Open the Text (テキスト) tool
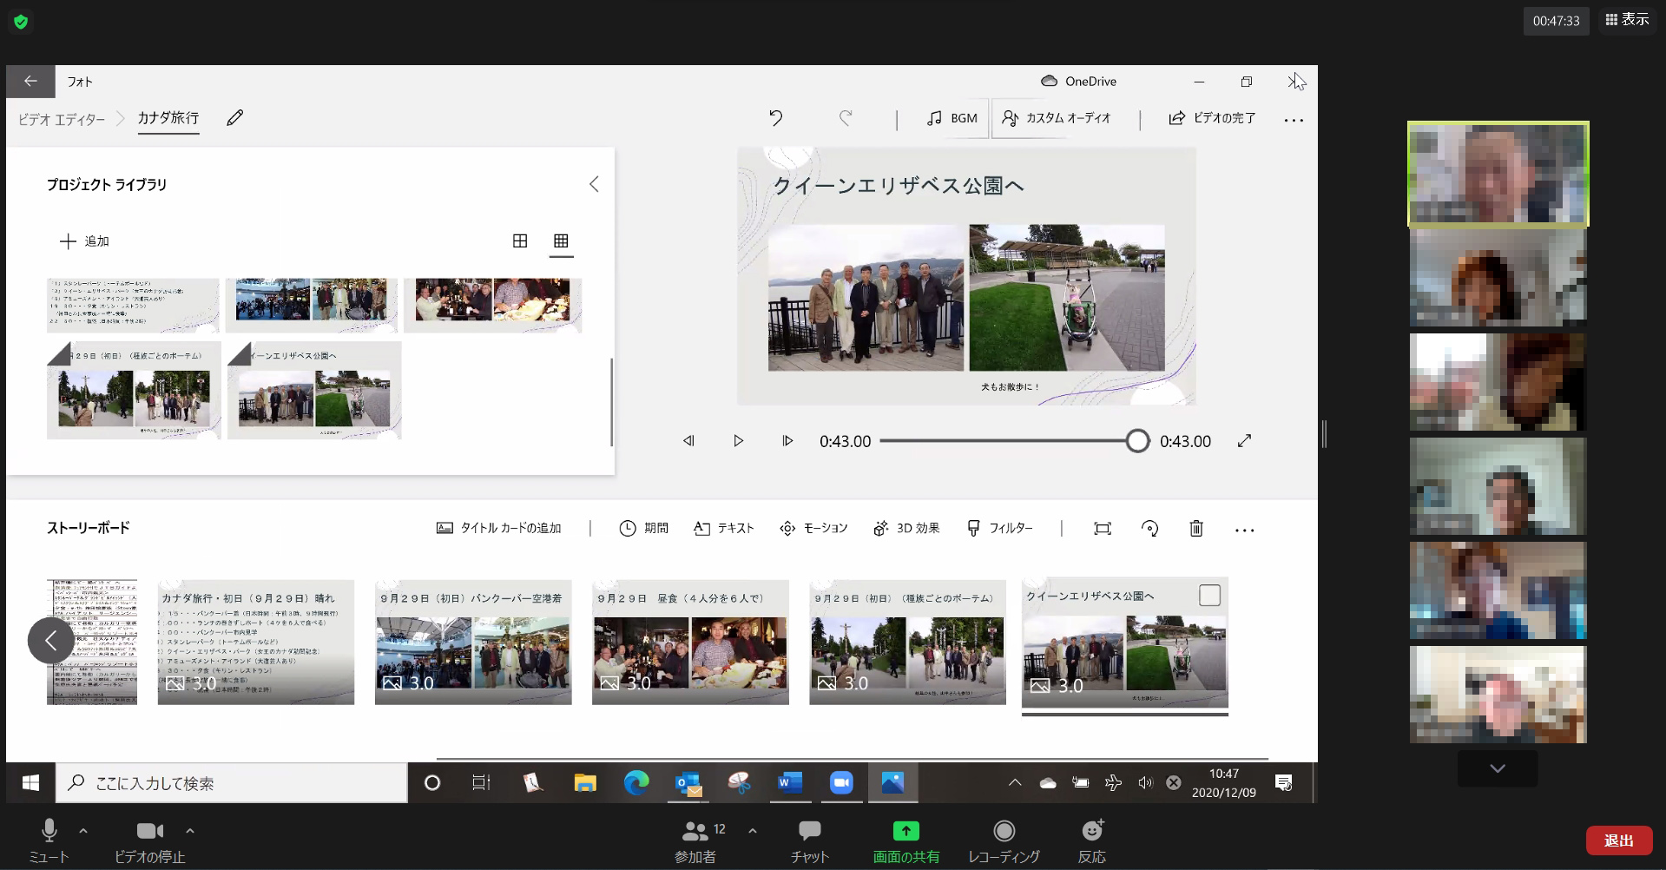 coord(724,528)
